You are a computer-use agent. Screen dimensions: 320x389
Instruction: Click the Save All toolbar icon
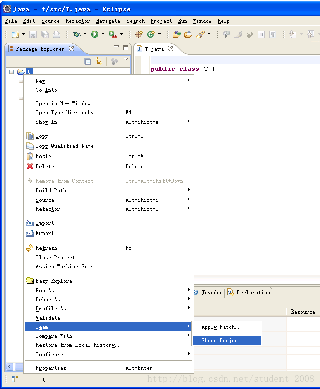coord(45,34)
